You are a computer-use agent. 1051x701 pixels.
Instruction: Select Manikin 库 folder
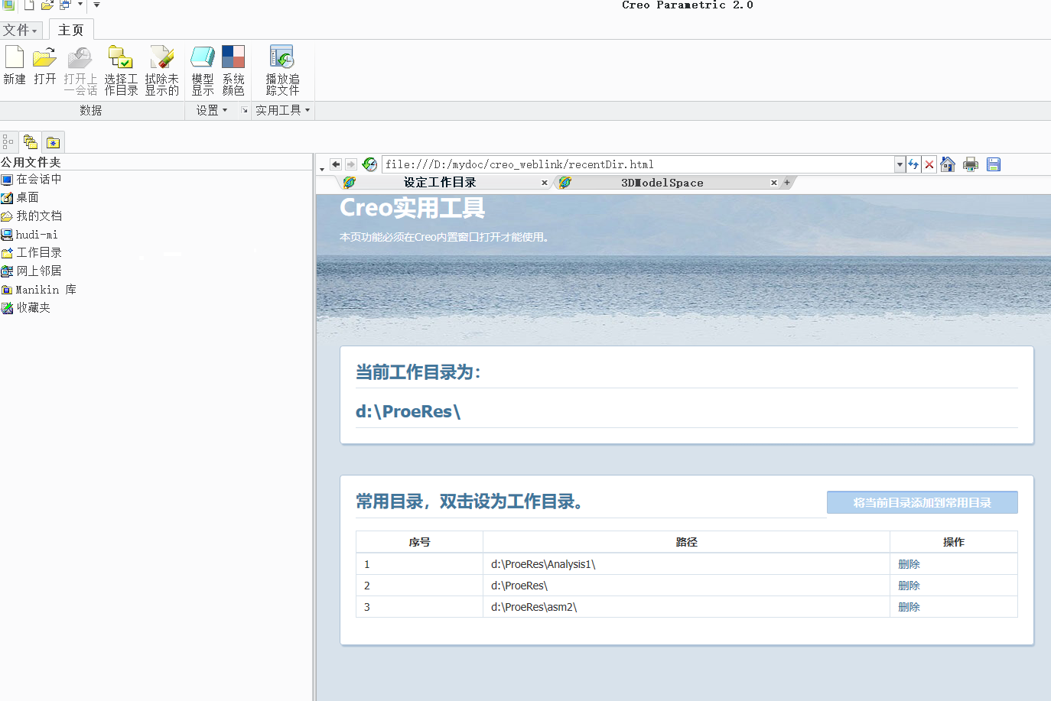coord(39,290)
